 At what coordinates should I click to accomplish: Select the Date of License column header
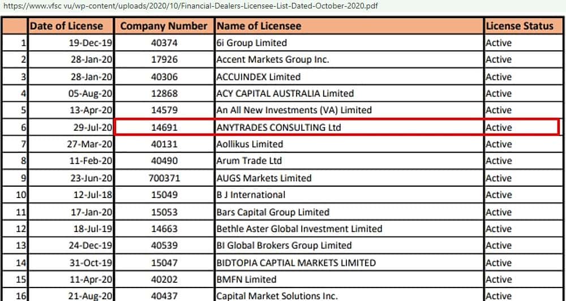[x=67, y=26]
